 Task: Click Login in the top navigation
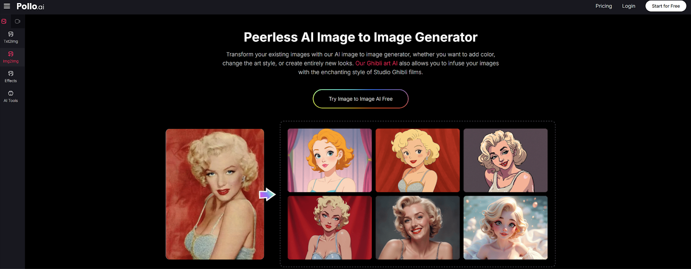[628, 6]
